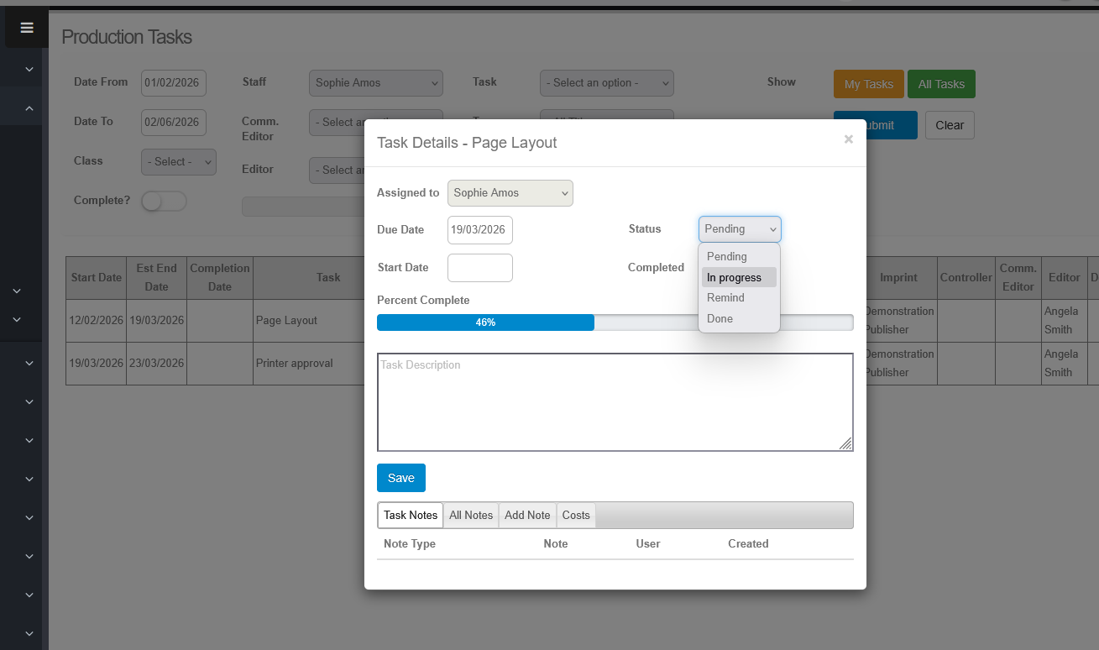Expand the Staff filter dropdown
The image size is (1099, 650).
click(375, 83)
